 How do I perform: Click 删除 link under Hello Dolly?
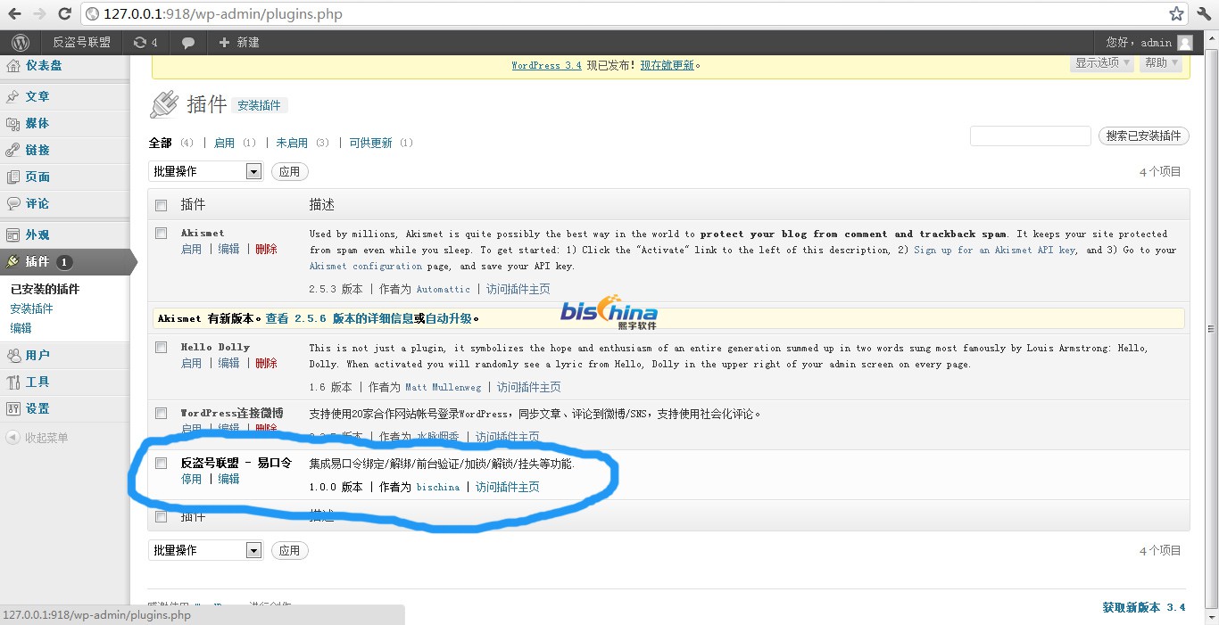pos(266,363)
